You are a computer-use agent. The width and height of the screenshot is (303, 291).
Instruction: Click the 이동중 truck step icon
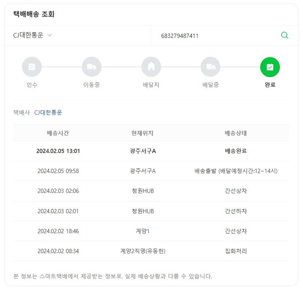(92, 67)
